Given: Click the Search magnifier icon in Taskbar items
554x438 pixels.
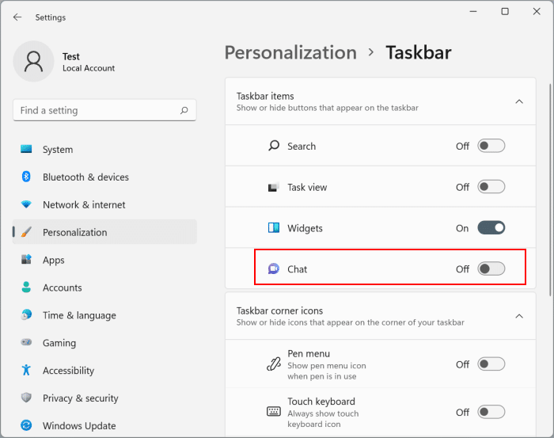Looking at the screenshot, I should coord(274,146).
